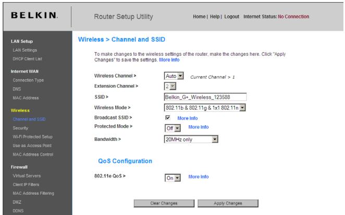
Task: Select Channel and SSID sidebar item
Action: (29, 119)
